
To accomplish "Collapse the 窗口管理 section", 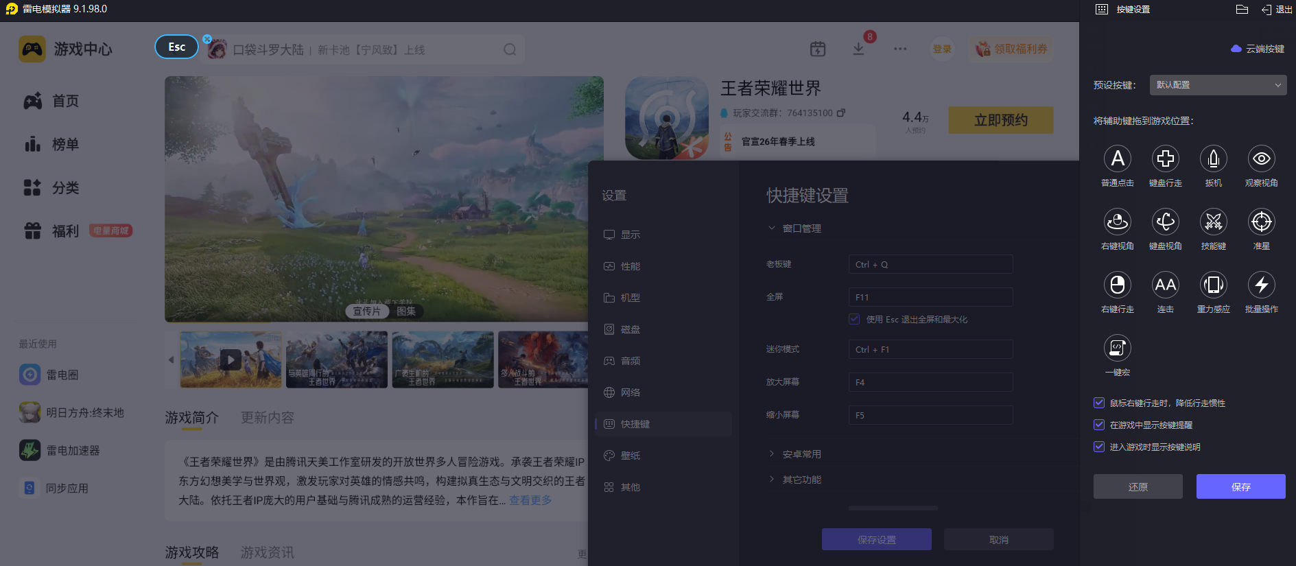I will point(801,228).
